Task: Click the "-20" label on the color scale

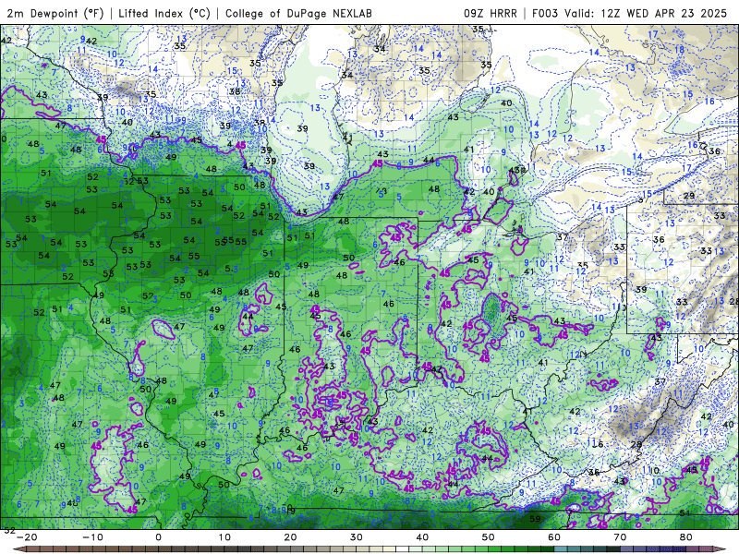Action: 27,537
